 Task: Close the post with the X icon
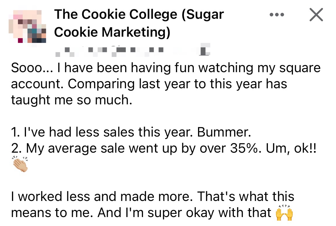[x=316, y=15]
